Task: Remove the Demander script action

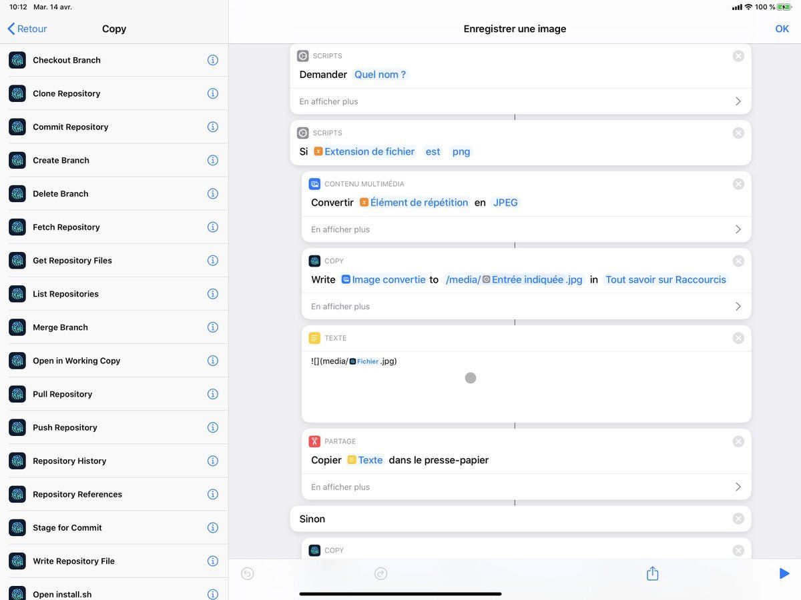Action: [738, 56]
